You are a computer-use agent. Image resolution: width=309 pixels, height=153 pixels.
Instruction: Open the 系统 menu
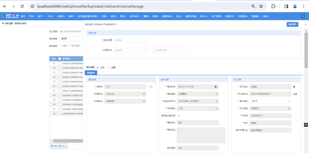click(266, 16)
